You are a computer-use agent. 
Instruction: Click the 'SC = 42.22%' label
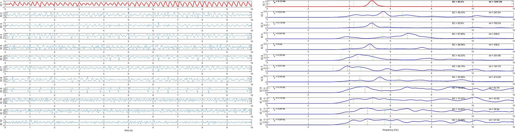458,56
